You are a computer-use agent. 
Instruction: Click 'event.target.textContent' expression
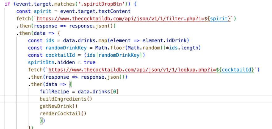coord(95,11)
